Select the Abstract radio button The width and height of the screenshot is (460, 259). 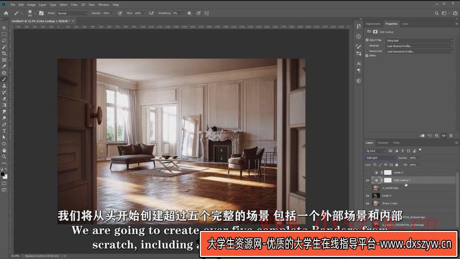[x=367, y=46]
